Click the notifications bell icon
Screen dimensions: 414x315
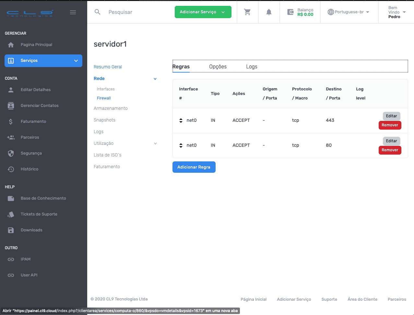coord(269,12)
